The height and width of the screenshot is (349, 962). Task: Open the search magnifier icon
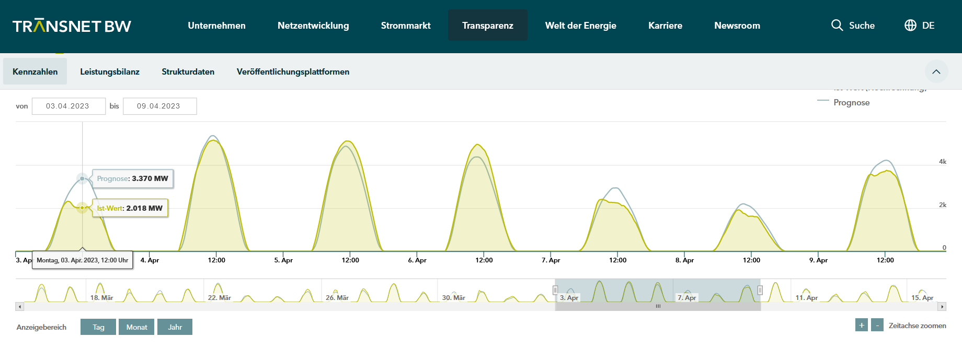pos(837,25)
